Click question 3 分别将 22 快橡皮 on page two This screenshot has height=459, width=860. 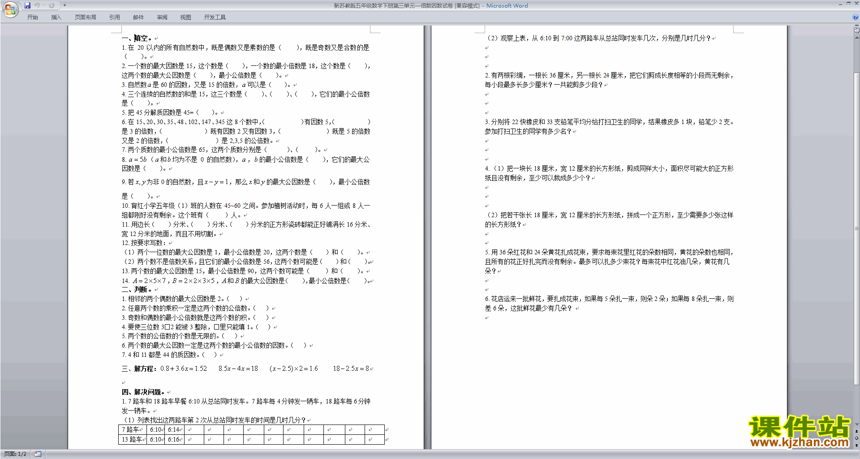pos(609,126)
